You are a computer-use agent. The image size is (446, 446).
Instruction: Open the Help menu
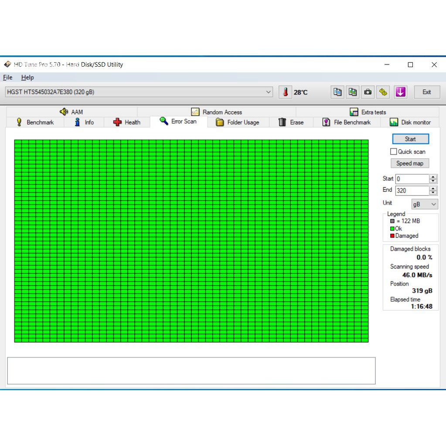pos(27,78)
